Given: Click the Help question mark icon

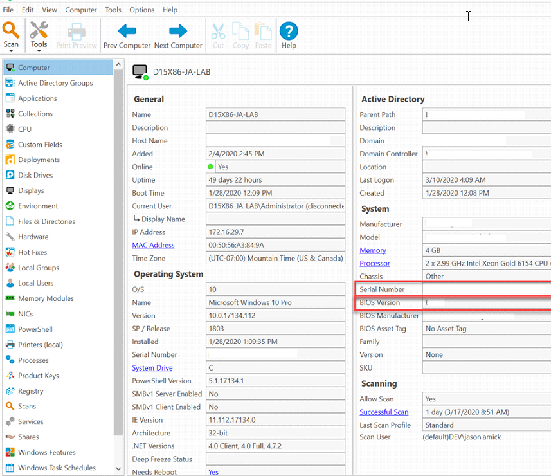Looking at the screenshot, I should pos(289,31).
